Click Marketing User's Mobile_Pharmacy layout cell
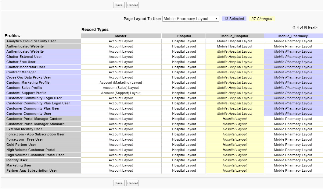323x189 pixels. (293, 165)
